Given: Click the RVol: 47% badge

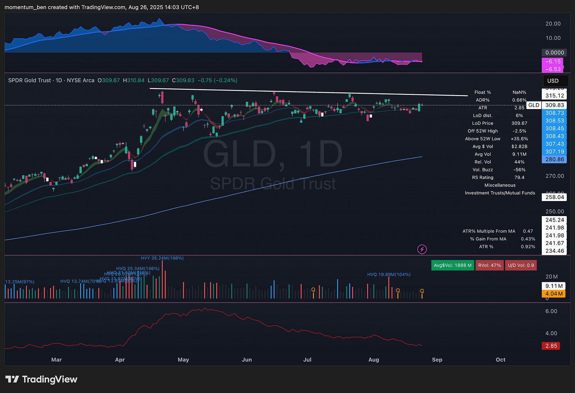Looking at the screenshot, I should 489,265.
